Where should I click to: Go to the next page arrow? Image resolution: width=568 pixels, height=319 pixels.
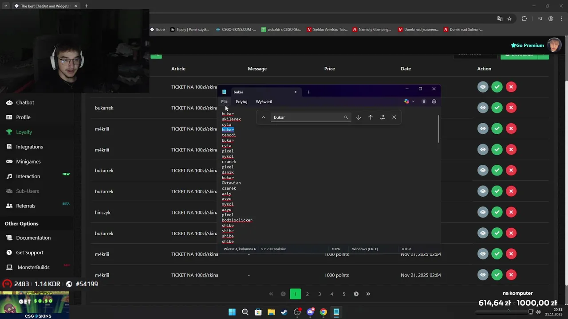click(x=356, y=294)
